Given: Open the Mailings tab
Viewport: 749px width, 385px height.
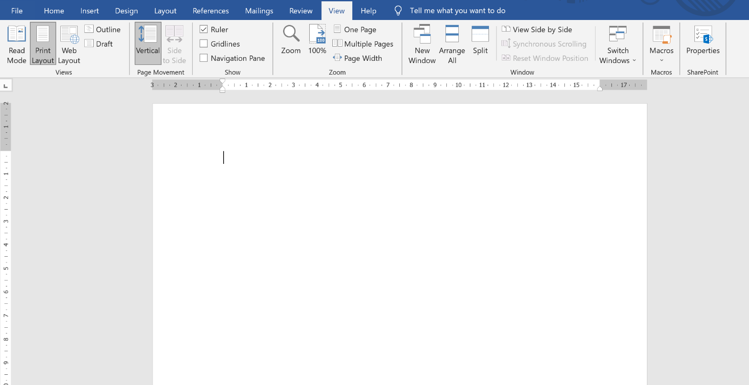Looking at the screenshot, I should click(x=259, y=11).
